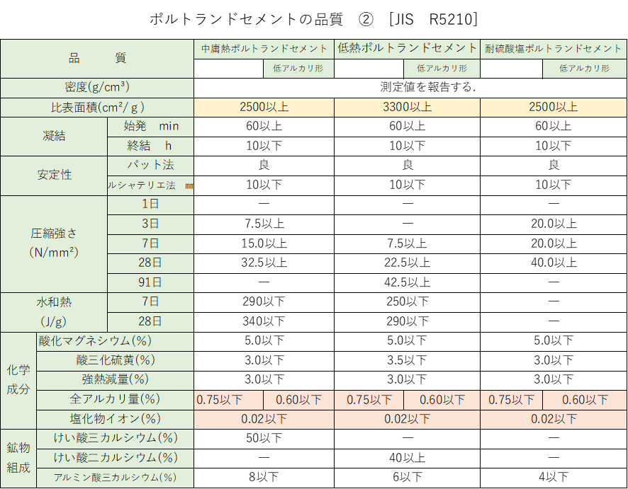This screenshot has width=628, height=489.
Task: Click the 91日 row label cell
Action: point(150,282)
